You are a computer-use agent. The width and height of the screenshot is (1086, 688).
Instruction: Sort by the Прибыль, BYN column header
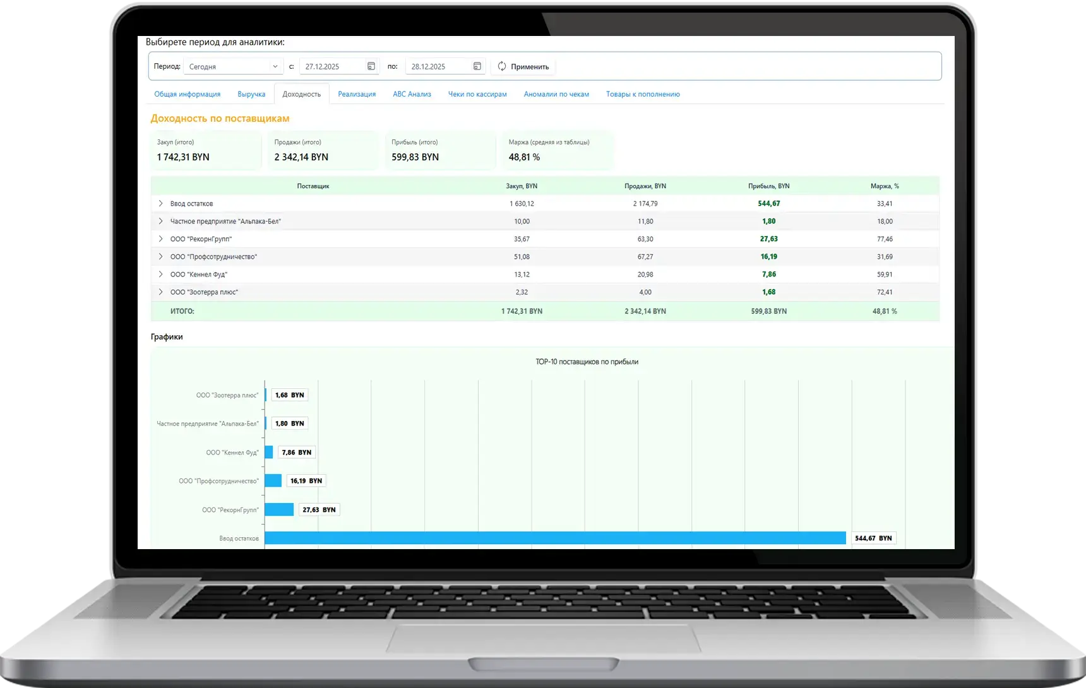768,186
